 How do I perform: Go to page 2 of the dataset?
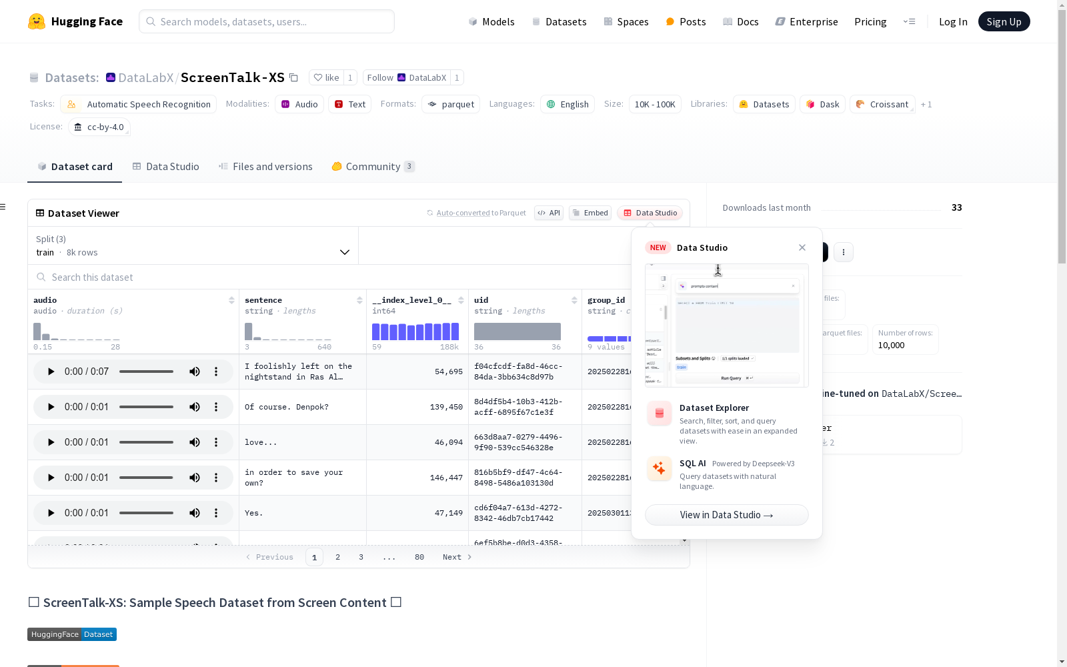(337, 557)
